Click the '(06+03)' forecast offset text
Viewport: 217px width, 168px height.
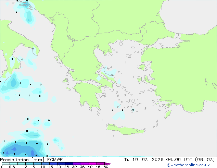click(205, 160)
